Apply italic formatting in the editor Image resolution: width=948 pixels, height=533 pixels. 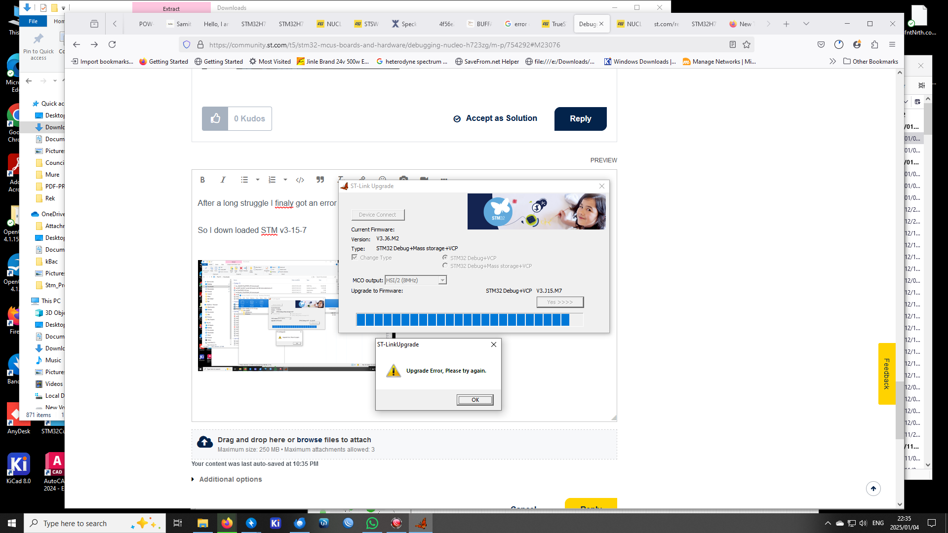point(223,180)
